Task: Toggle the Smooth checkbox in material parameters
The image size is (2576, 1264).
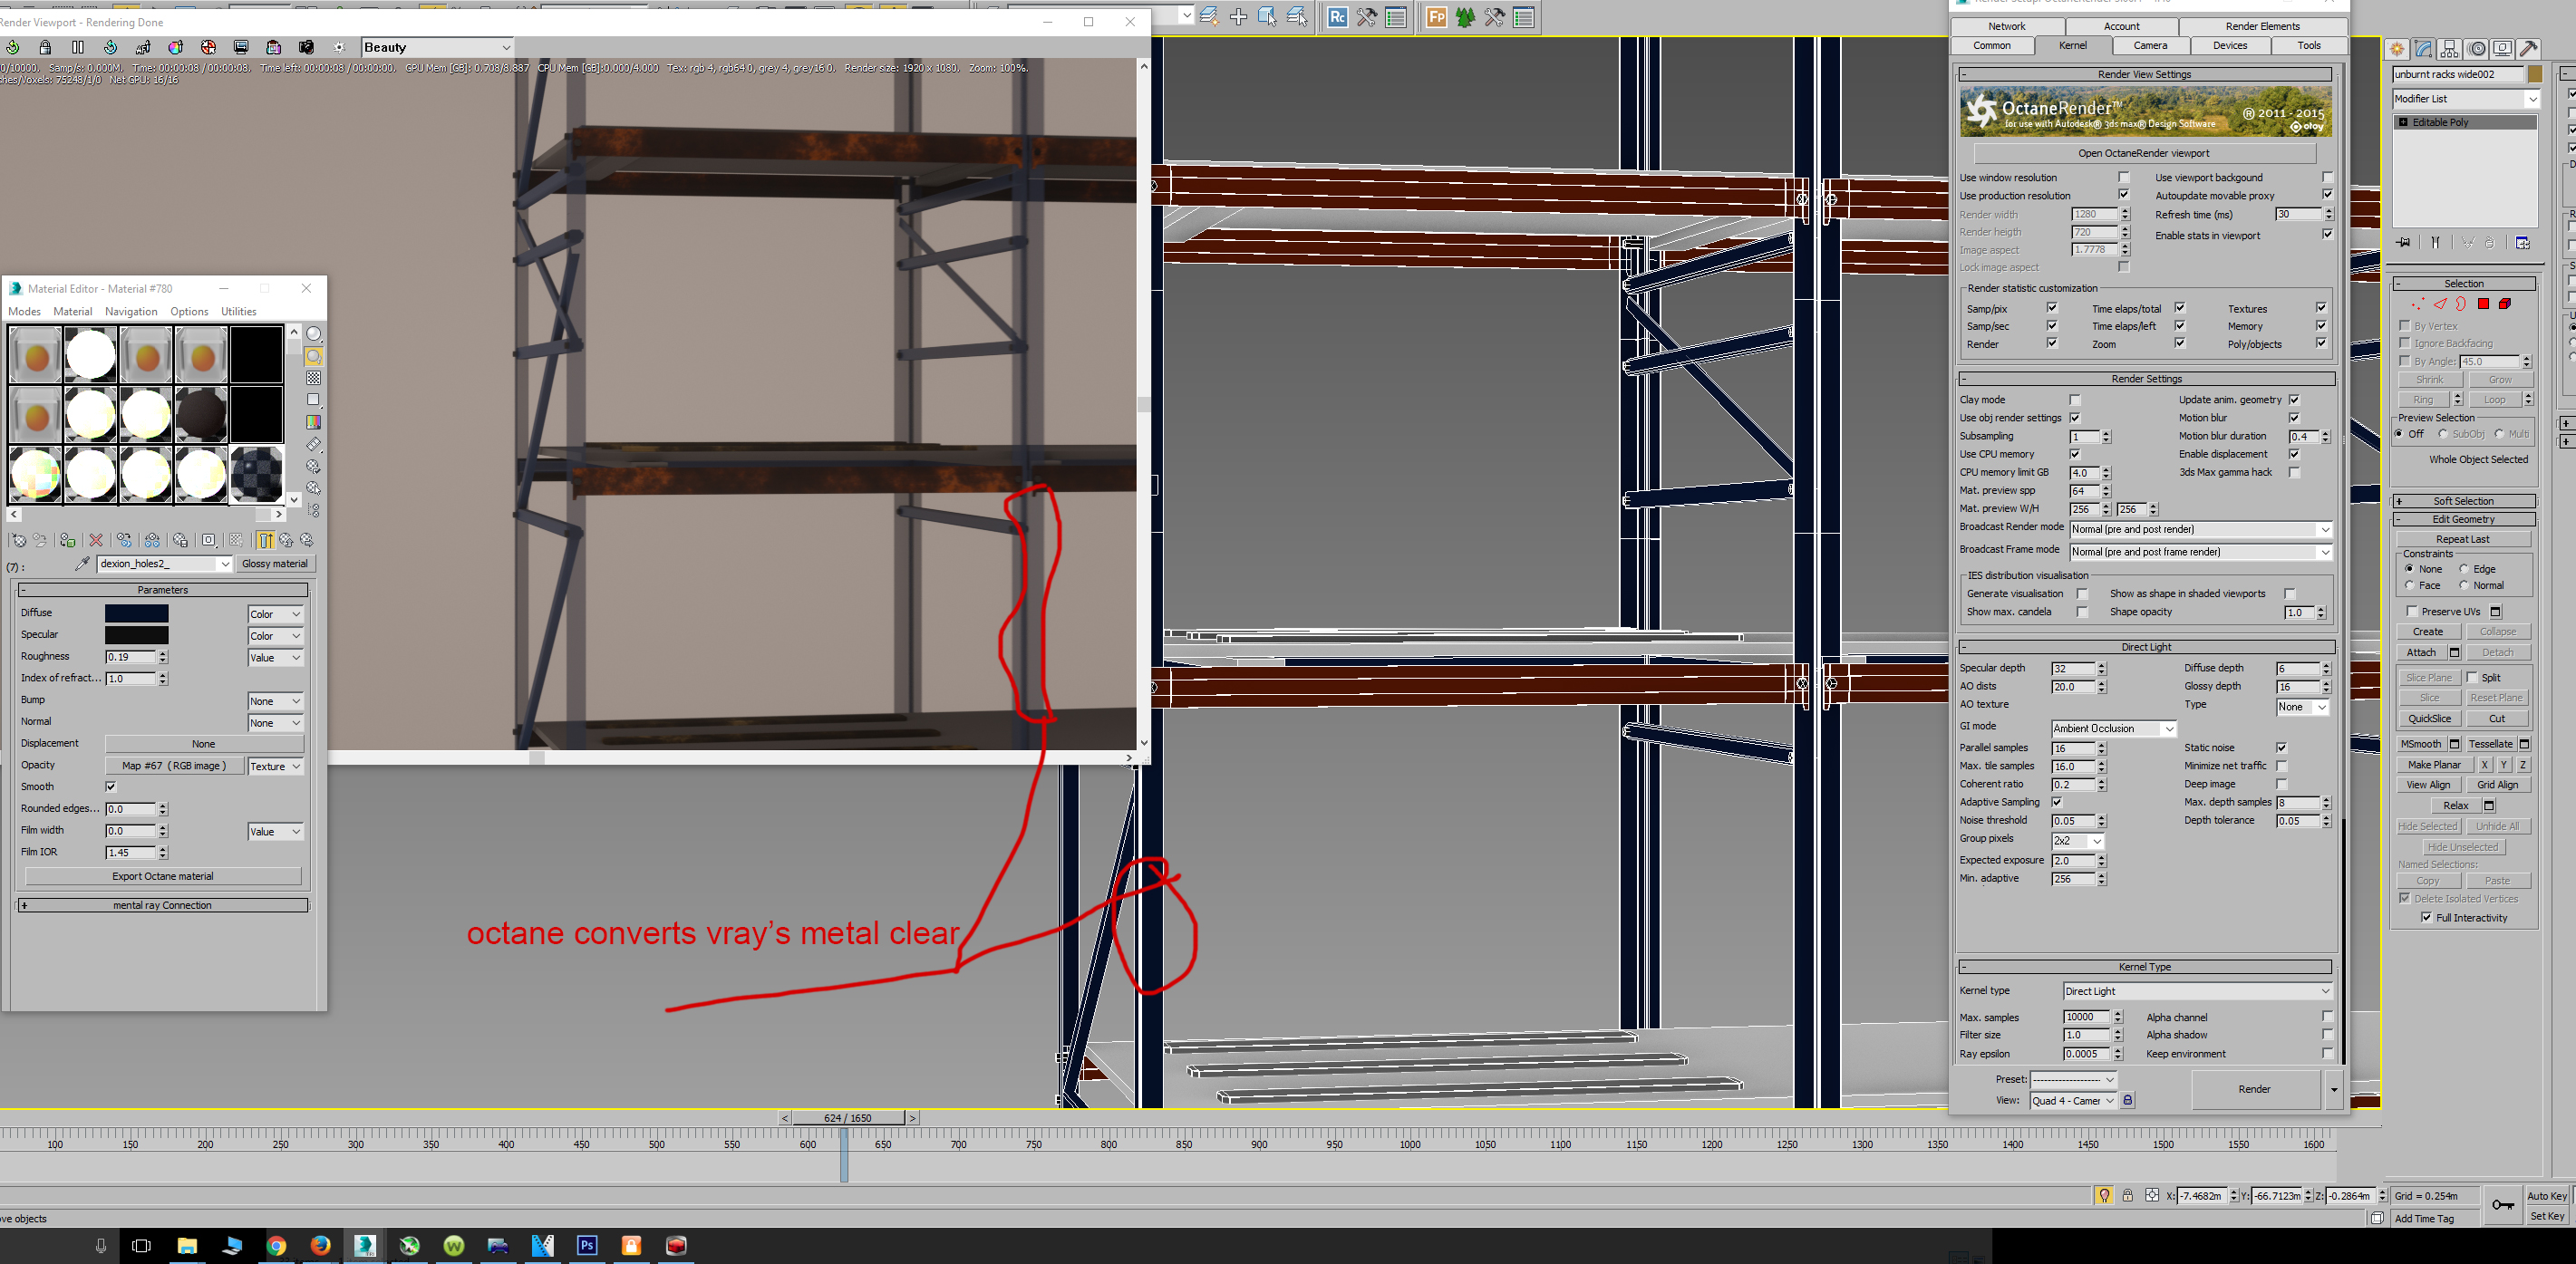Action: pyautogui.click(x=111, y=787)
